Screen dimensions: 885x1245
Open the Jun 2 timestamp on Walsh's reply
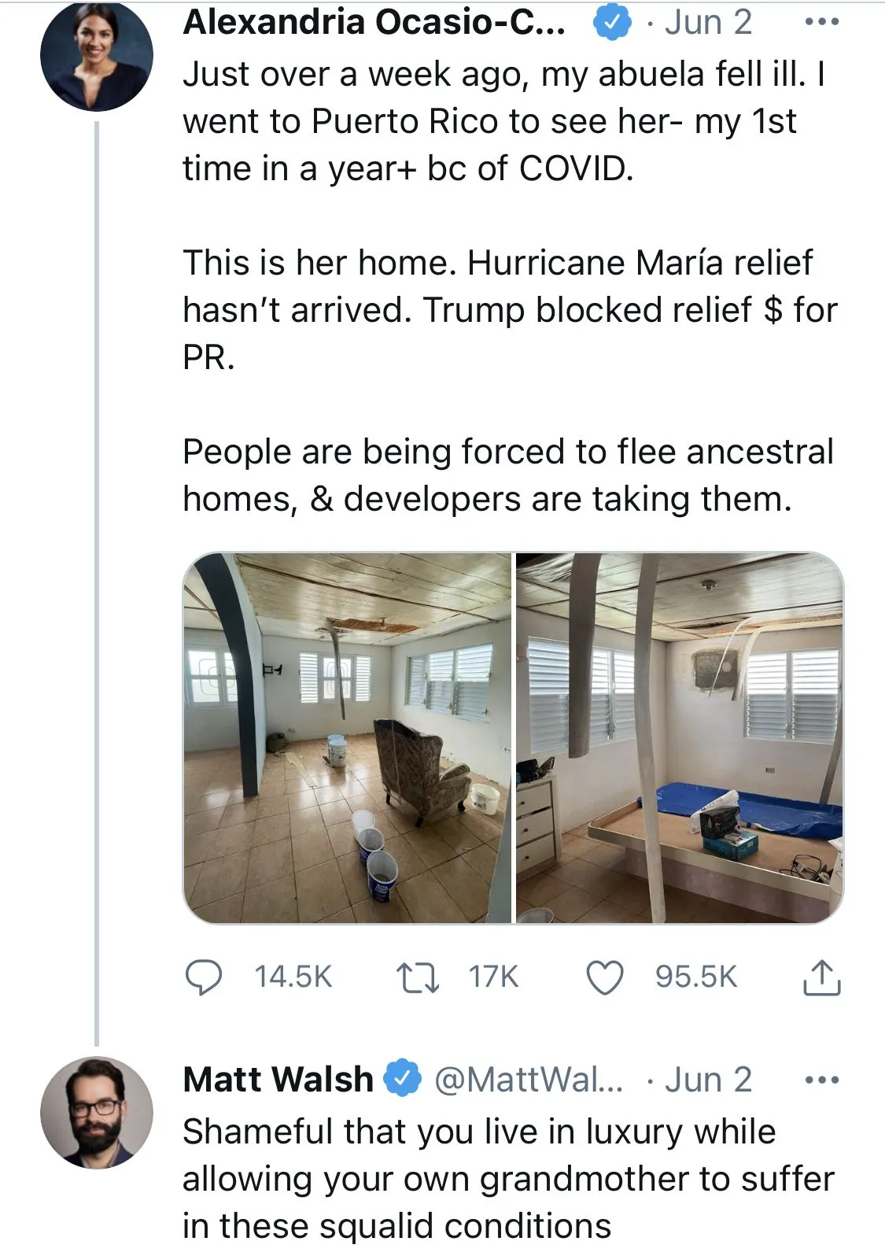coord(708,1080)
